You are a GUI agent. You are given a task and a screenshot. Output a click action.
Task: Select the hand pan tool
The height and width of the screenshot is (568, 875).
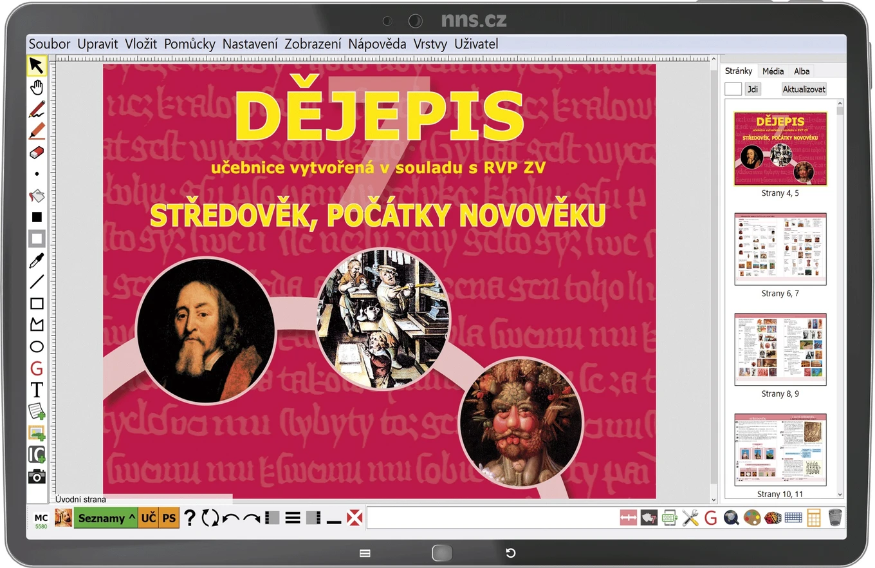(x=37, y=88)
